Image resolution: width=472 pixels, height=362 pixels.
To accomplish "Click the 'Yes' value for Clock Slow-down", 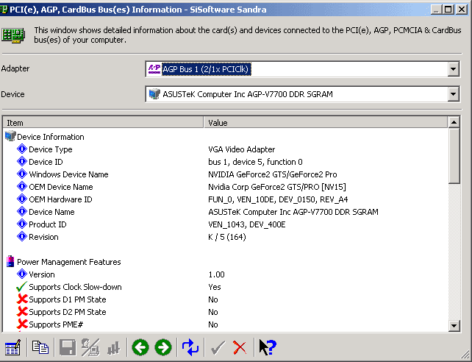I will [x=215, y=287].
